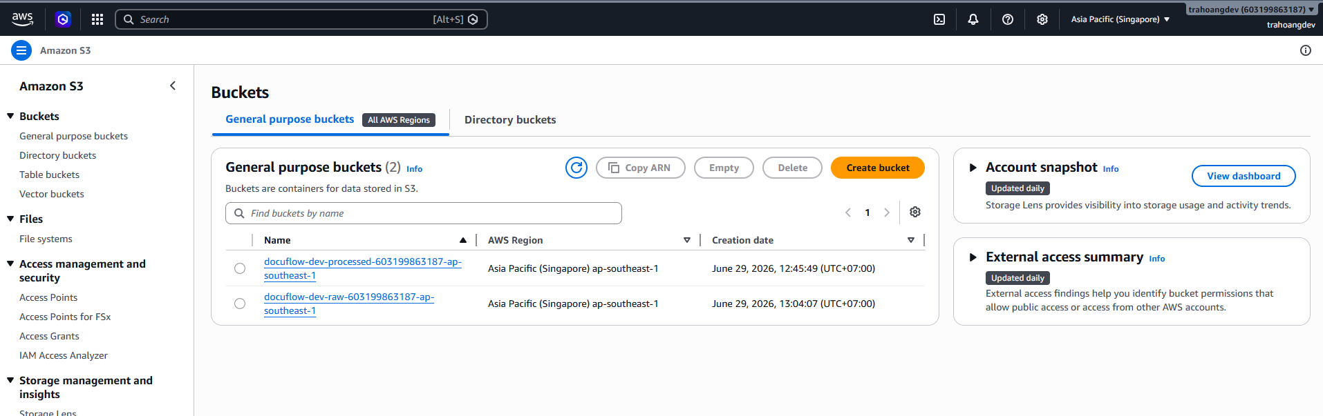Open console settings gear in top bar
Image resolution: width=1323 pixels, height=416 pixels.
click(1042, 19)
